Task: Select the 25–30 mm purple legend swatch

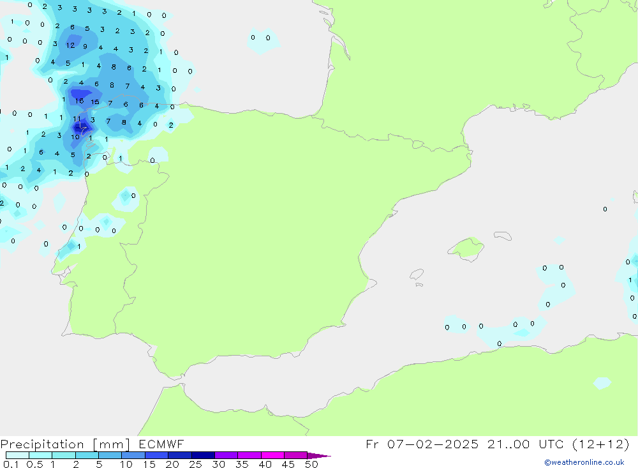Action: point(203,455)
